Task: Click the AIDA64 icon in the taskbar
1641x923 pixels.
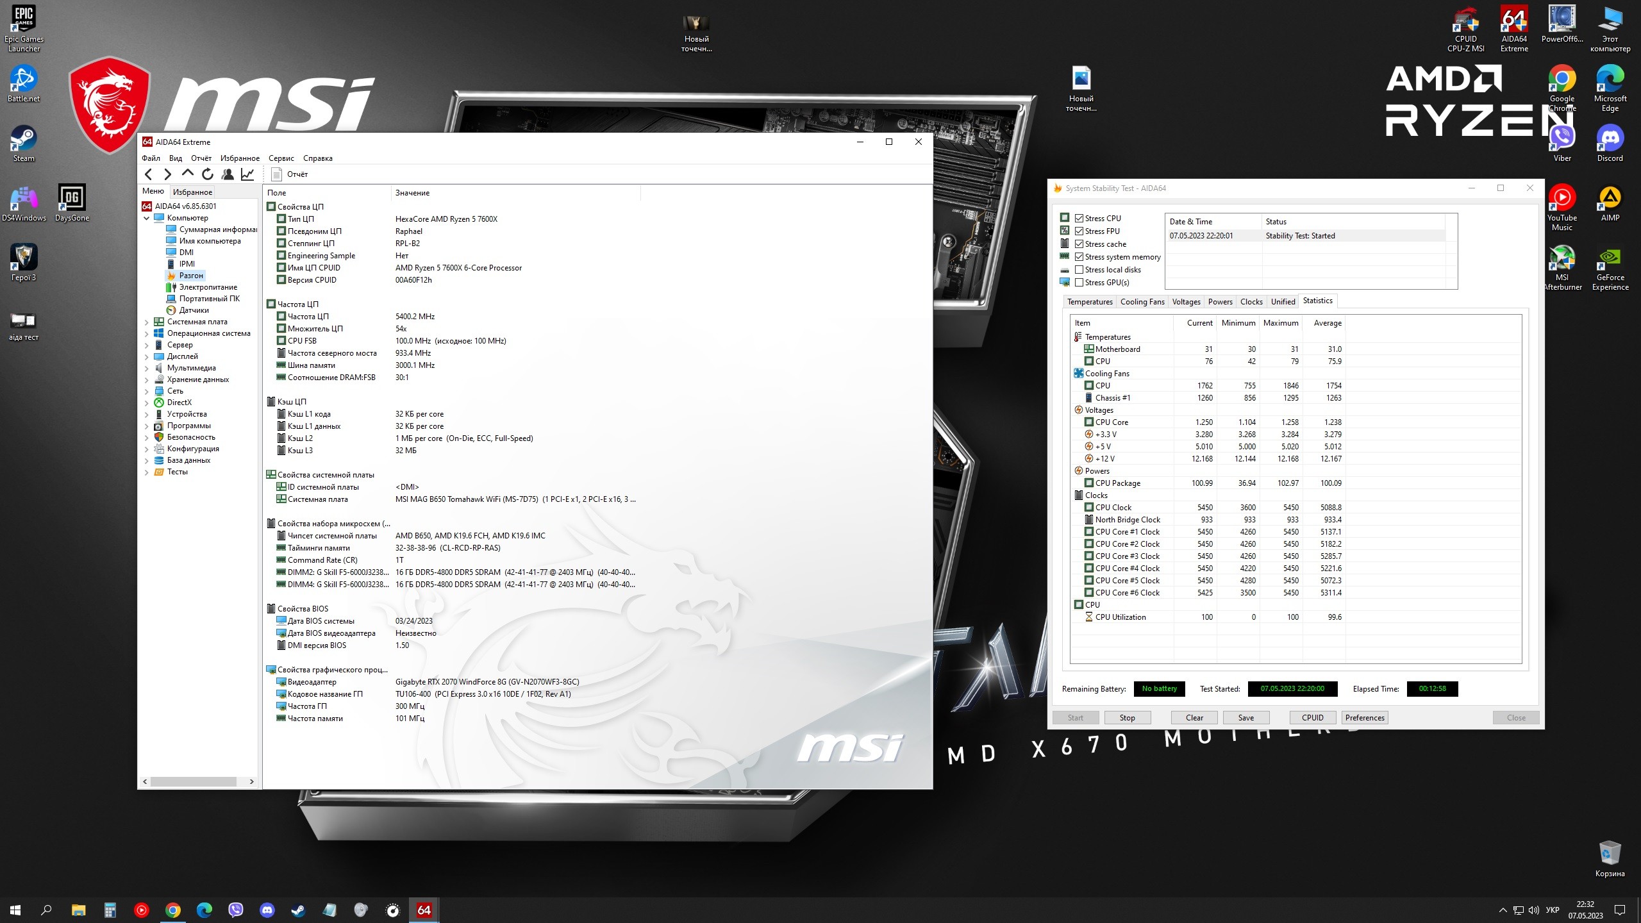Action: 424,910
